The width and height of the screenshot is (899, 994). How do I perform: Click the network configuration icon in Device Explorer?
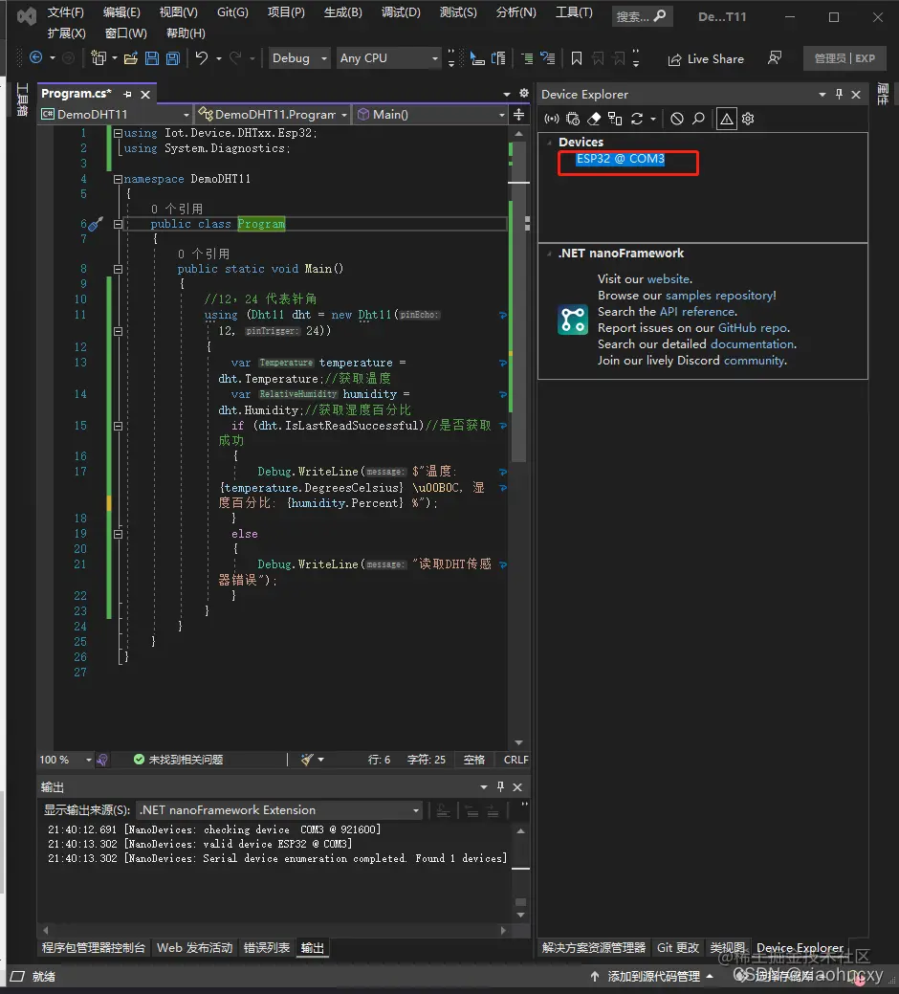[615, 119]
